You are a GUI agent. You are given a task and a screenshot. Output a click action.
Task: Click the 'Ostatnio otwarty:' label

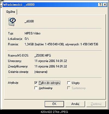18,72
